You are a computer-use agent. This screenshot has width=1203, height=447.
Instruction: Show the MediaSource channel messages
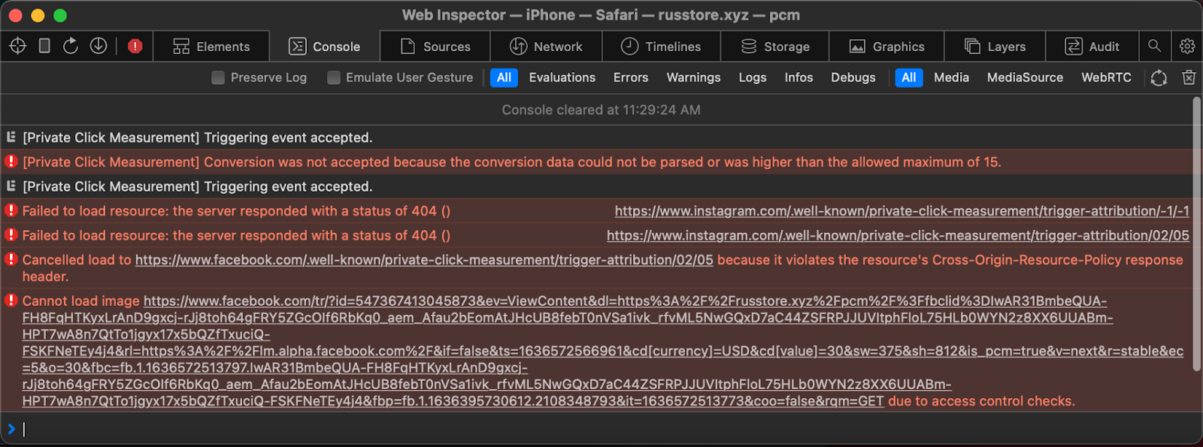click(1025, 77)
